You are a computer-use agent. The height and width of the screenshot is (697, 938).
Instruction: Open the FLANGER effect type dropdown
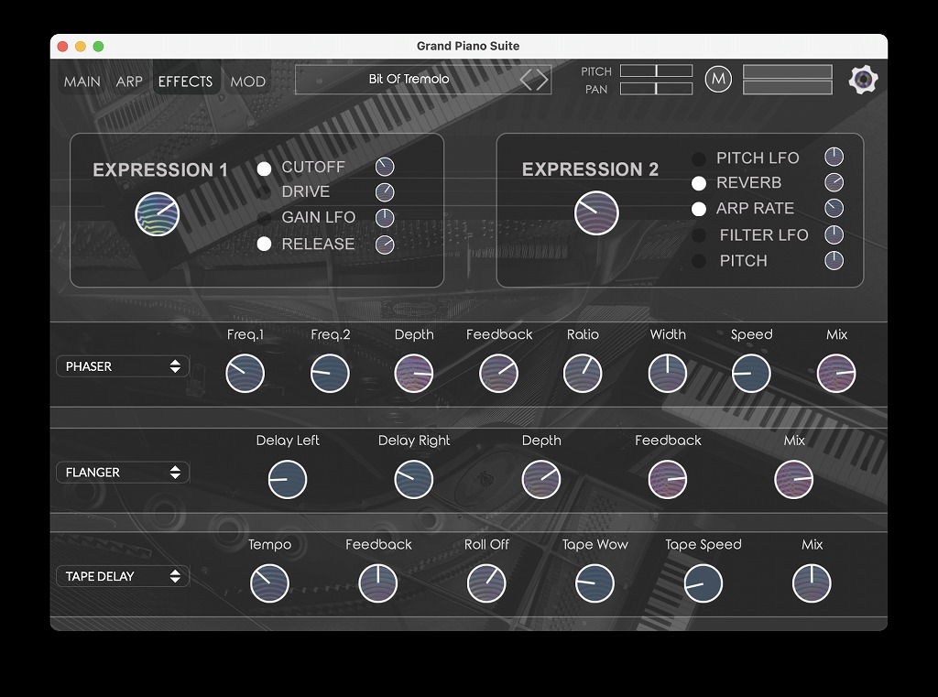point(123,473)
